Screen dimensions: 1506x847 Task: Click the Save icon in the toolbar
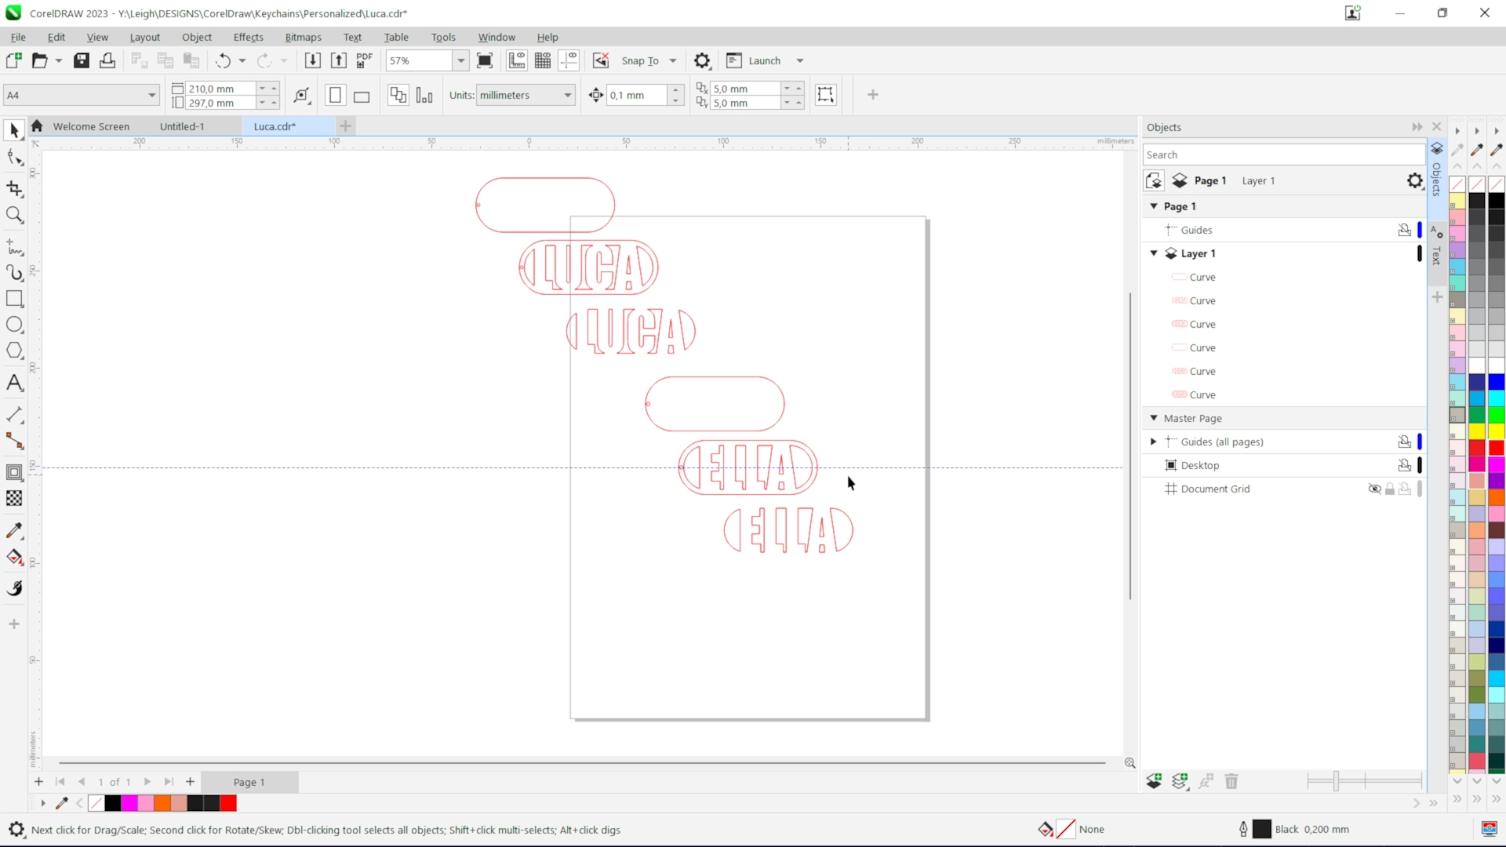(x=82, y=60)
